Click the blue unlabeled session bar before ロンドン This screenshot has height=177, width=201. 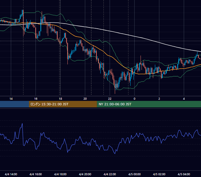[x=14, y=104]
